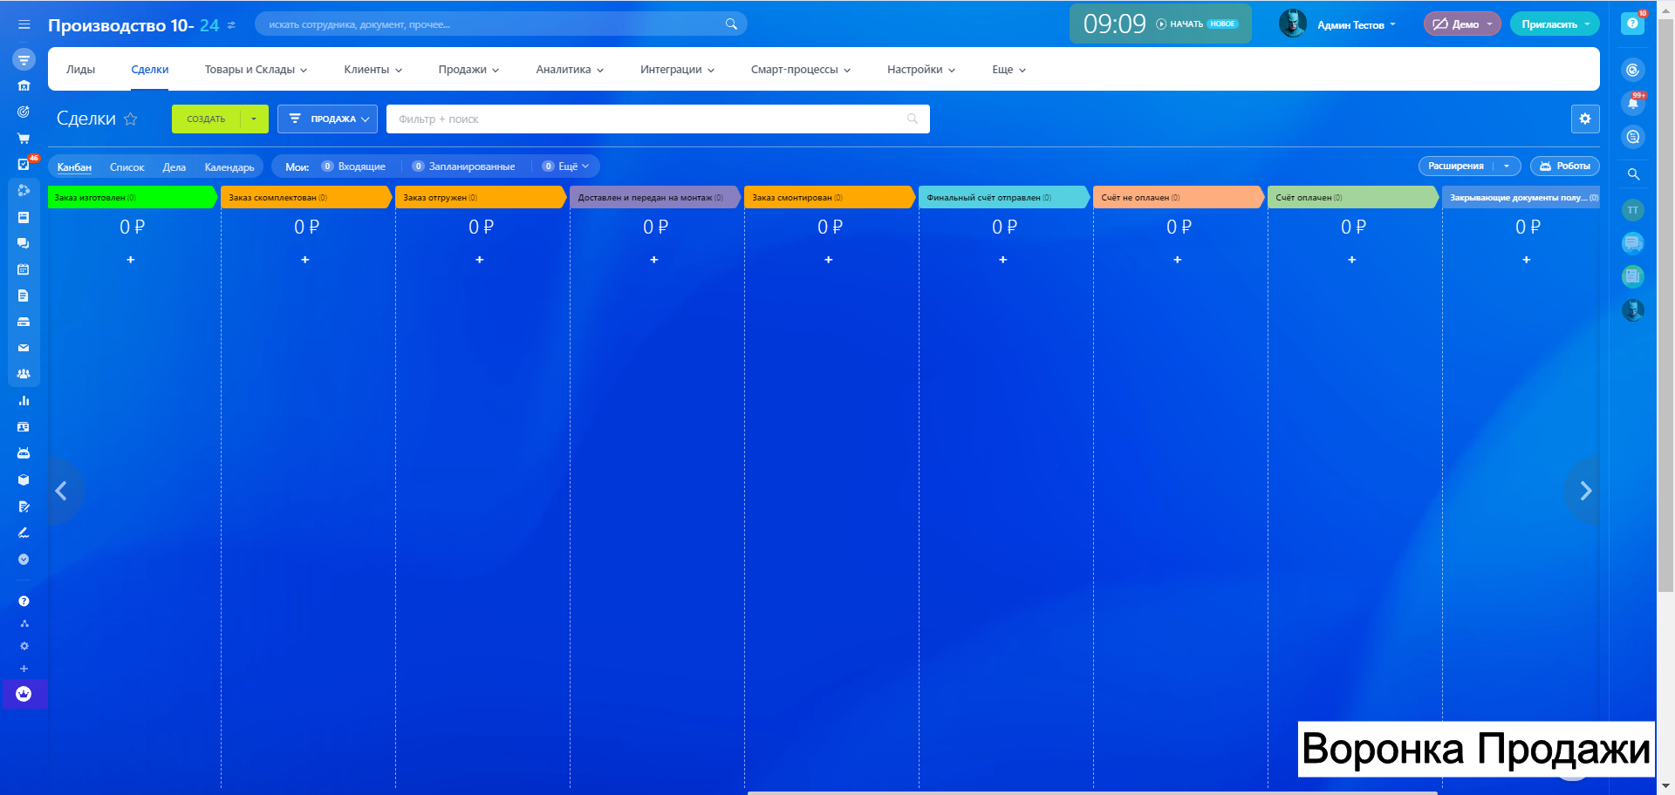Open the contact card icon in sidebar
1675x795 pixels.
24,427
